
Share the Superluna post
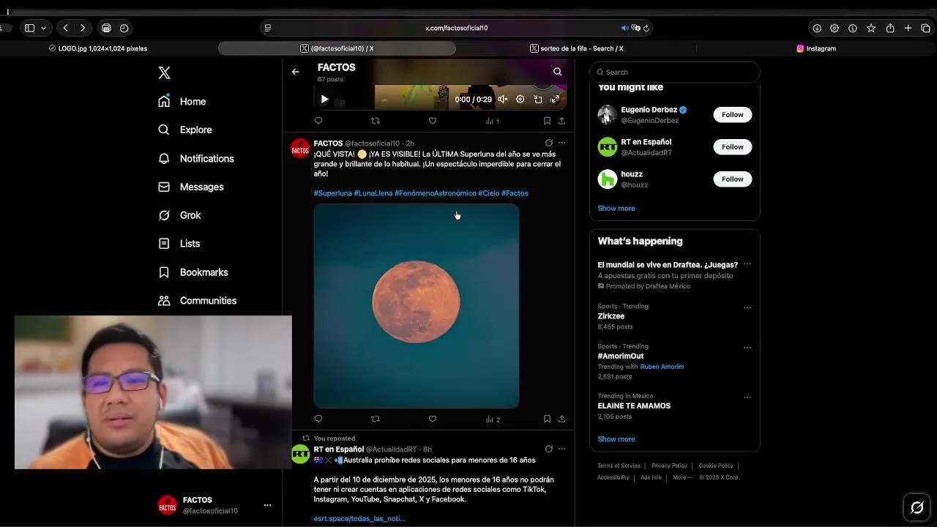tap(561, 419)
